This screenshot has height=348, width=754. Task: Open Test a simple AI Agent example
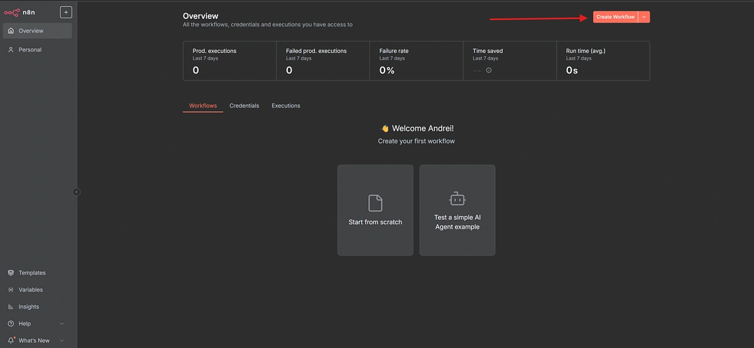[x=457, y=210]
